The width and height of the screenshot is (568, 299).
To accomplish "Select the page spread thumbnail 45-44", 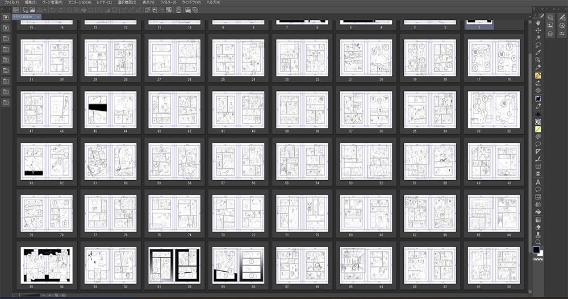I will click(x=111, y=110).
